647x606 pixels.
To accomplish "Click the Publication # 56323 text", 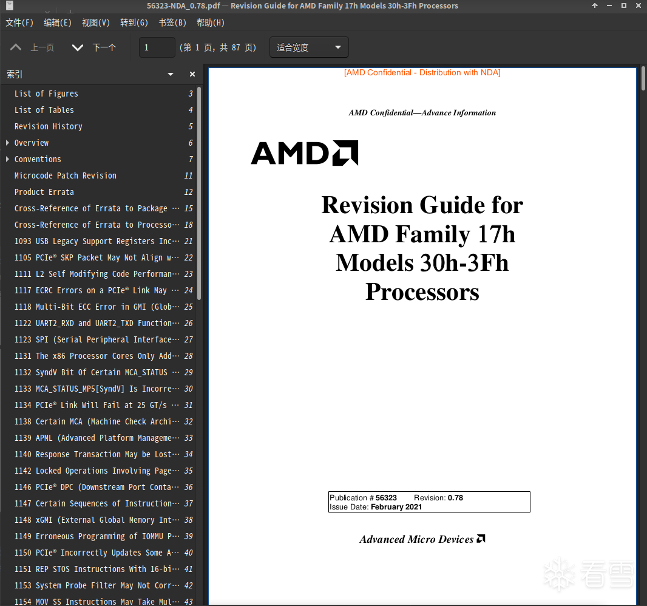I will pos(363,498).
